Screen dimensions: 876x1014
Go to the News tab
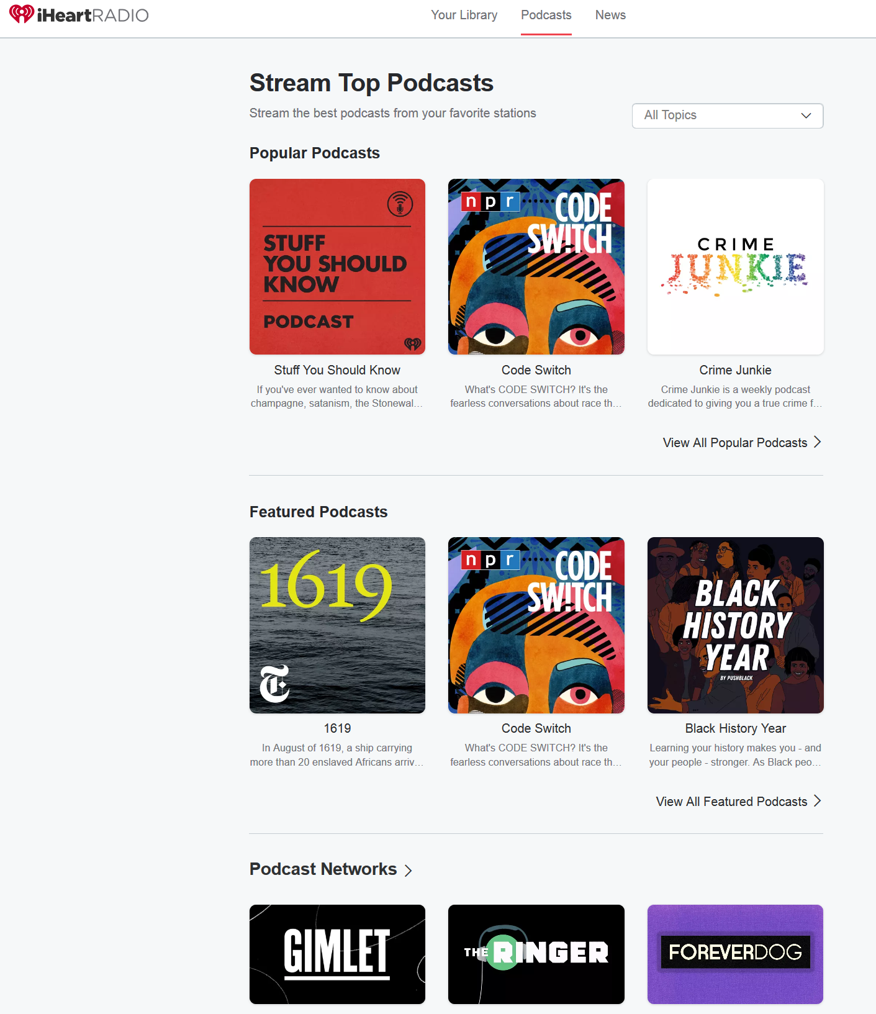[x=610, y=15]
